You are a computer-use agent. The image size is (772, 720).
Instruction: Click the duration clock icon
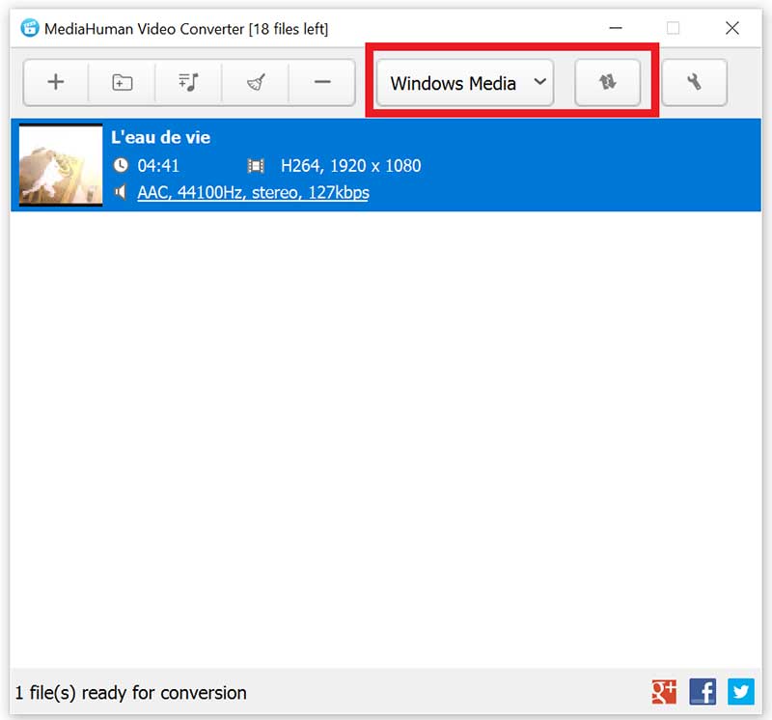[122, 165]
